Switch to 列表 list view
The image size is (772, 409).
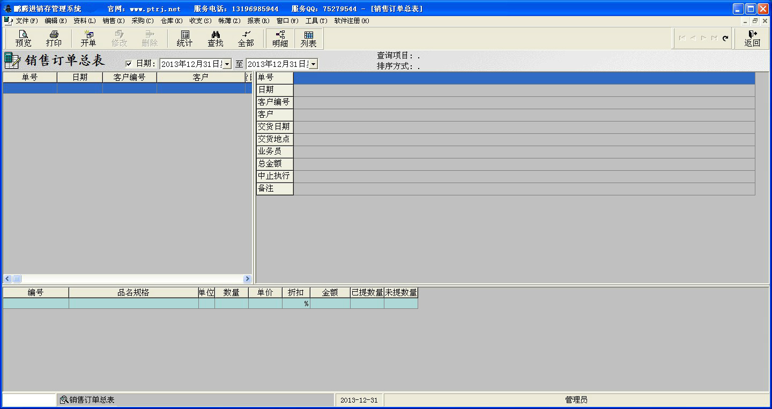click(x=308, y=39)
